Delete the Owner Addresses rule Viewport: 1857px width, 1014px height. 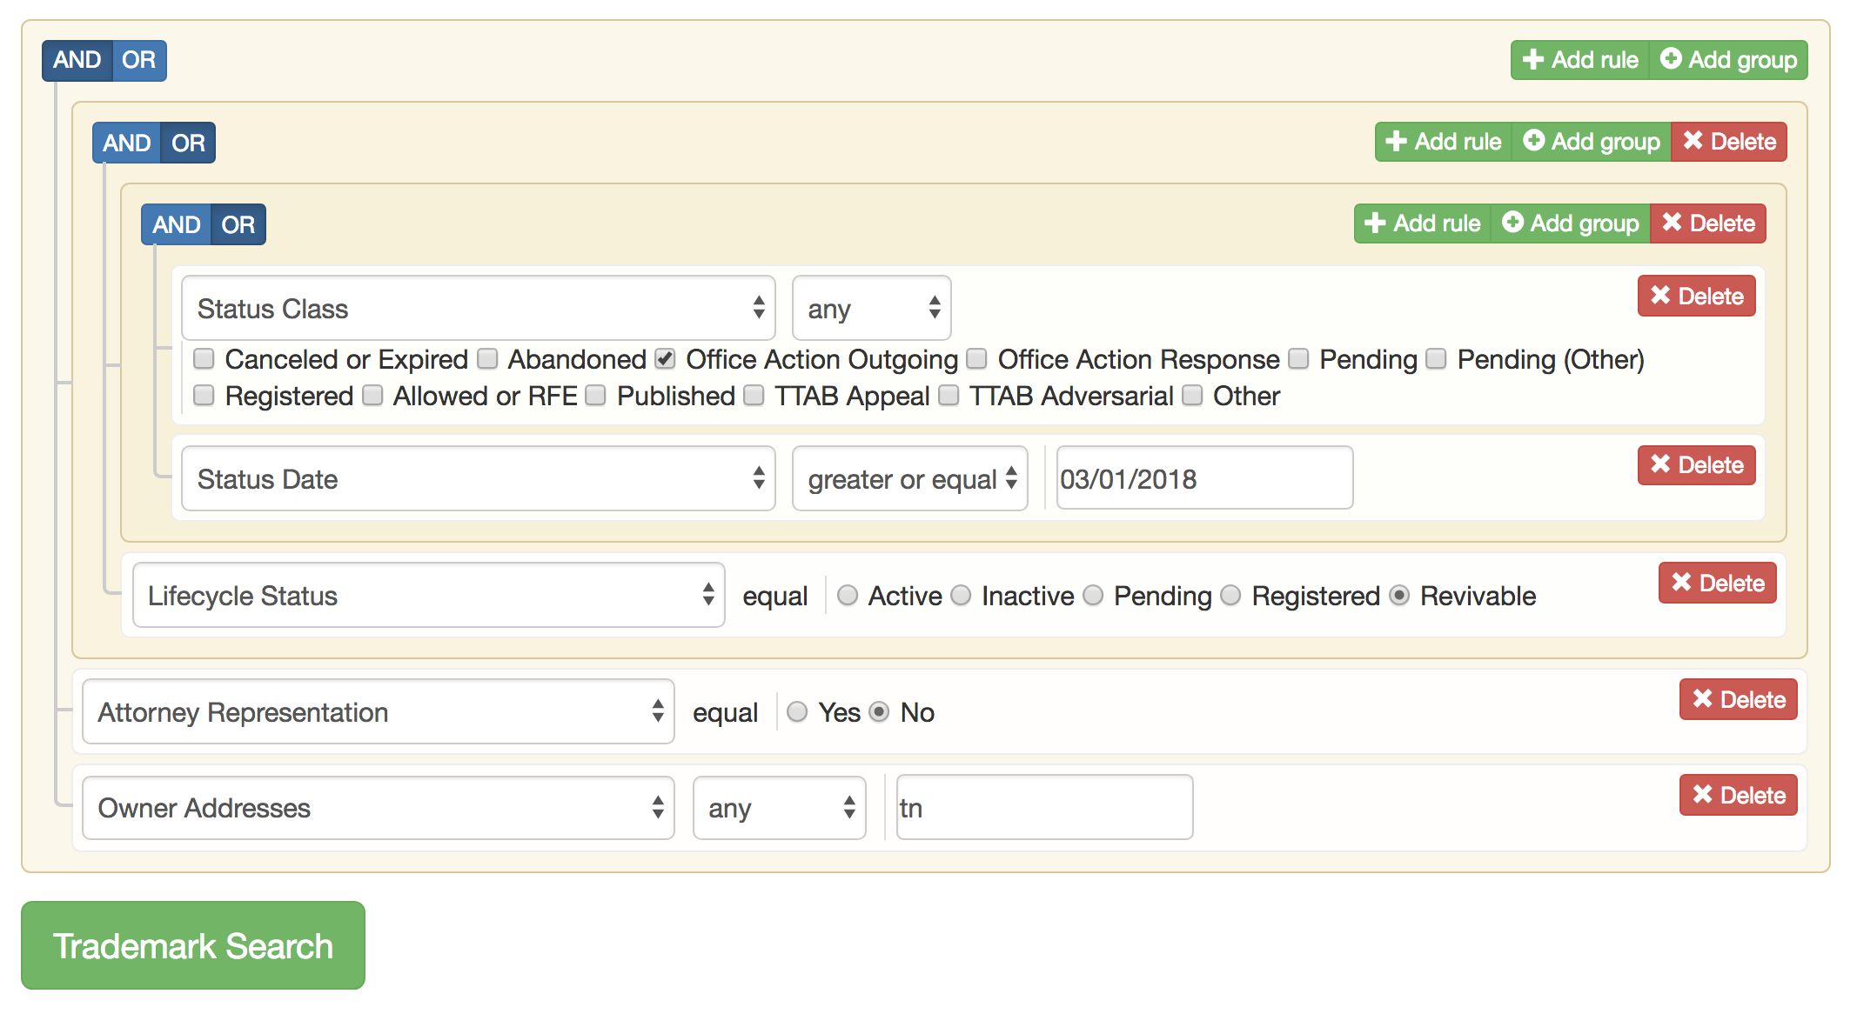(1738, 794)
